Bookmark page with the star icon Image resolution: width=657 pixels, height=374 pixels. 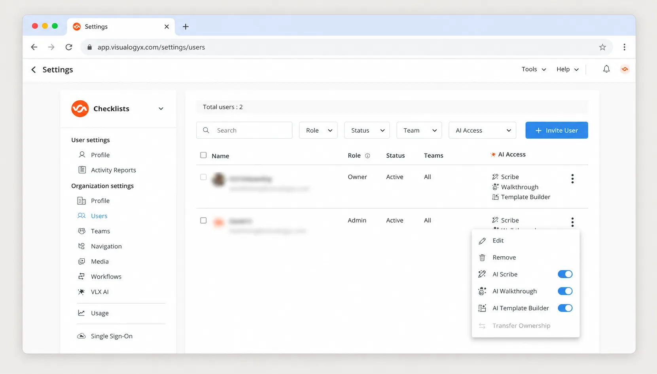(602, 47)
